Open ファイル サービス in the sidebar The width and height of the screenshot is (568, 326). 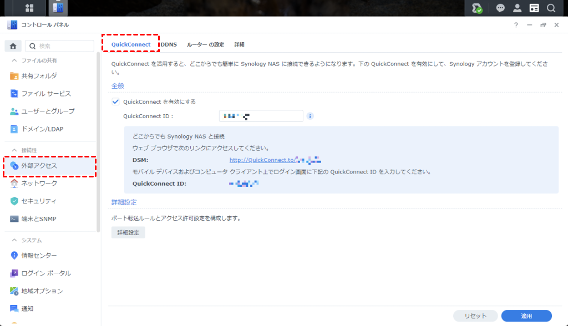pyautogui.click(x=50, y=94)
